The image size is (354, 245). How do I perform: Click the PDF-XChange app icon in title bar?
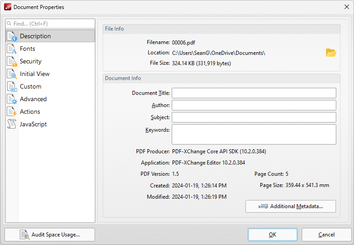[x=8, y=7]
